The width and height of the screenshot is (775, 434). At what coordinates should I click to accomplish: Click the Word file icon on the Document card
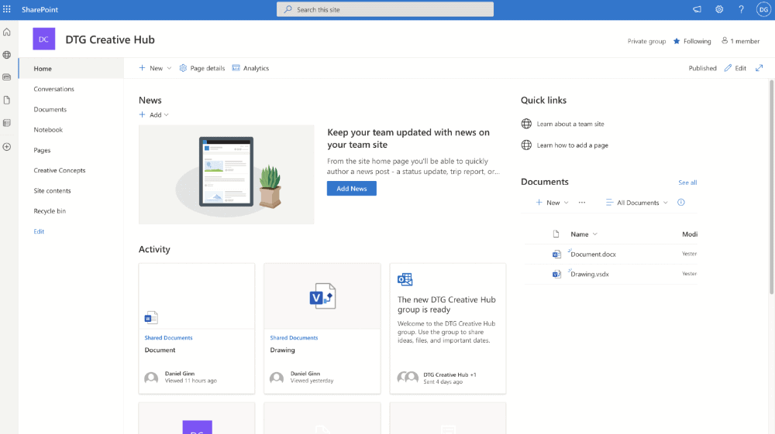pos(151,318)
